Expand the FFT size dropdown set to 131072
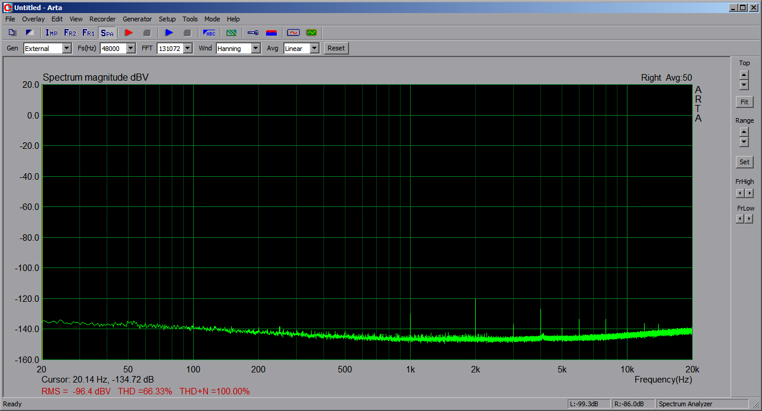 coord(187,49)
